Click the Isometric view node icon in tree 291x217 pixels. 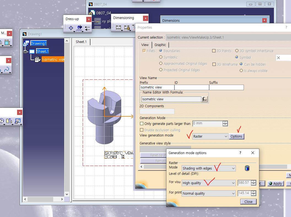click(37, 59)
